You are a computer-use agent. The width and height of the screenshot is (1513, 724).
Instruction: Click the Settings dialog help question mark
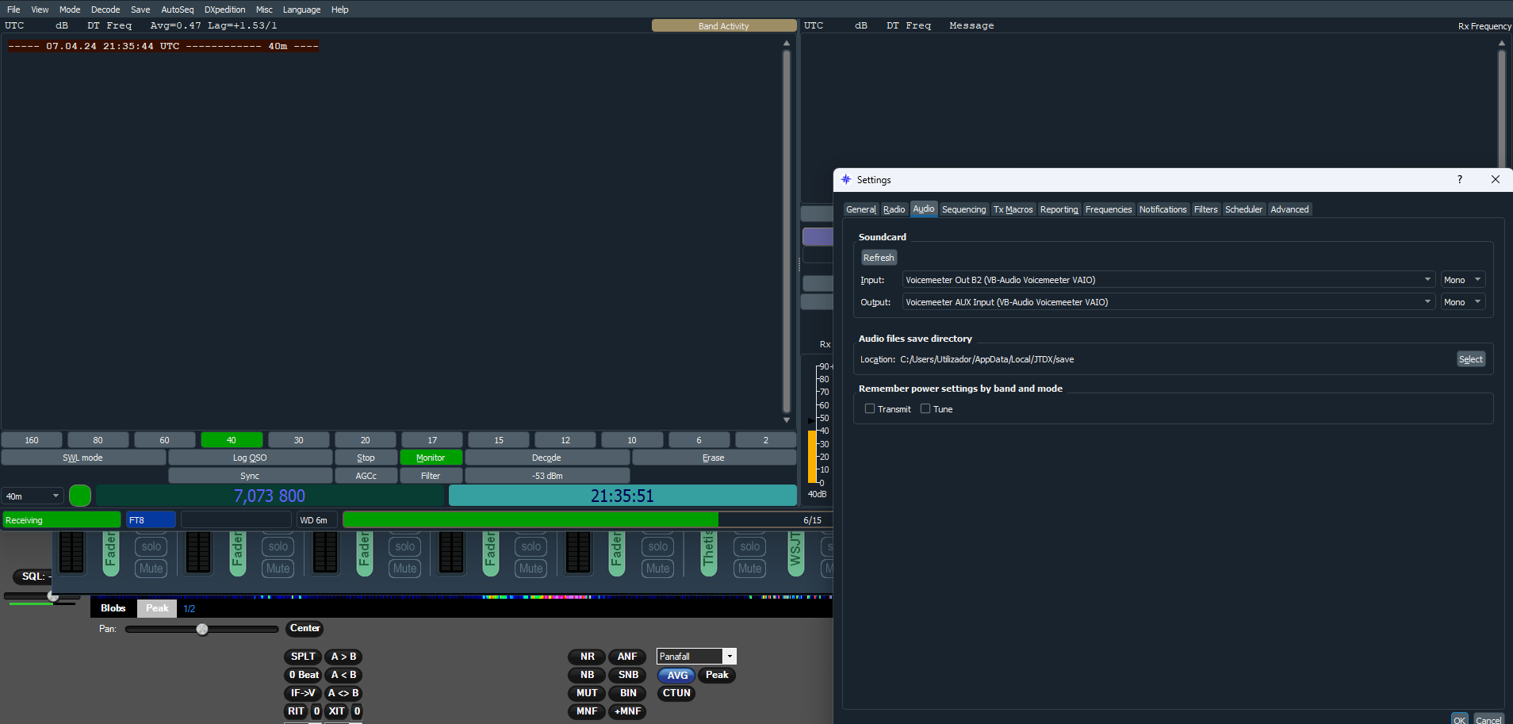pos(1459,179)
